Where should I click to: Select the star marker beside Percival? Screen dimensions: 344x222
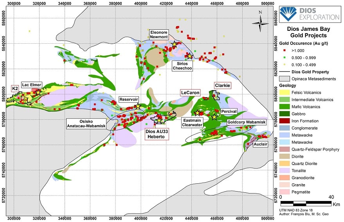tap(214, 117)
